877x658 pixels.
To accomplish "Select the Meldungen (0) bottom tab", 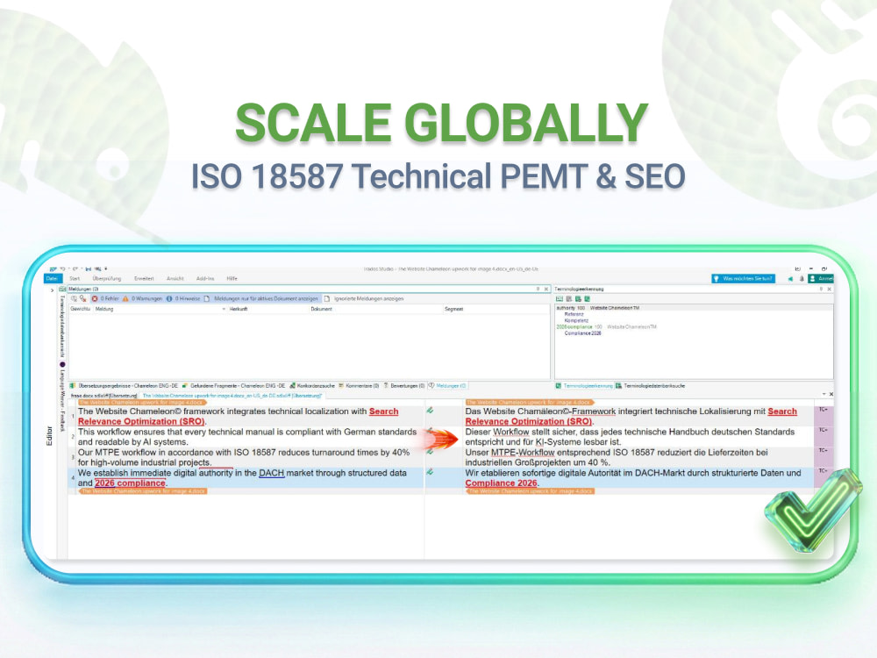I will coord(447,385).
